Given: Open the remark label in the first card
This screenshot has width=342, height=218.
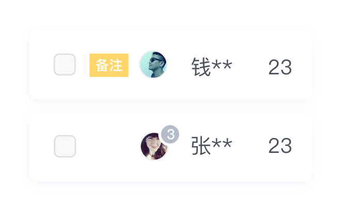Looking at the screenshot, I should click(x=109, y=65).
